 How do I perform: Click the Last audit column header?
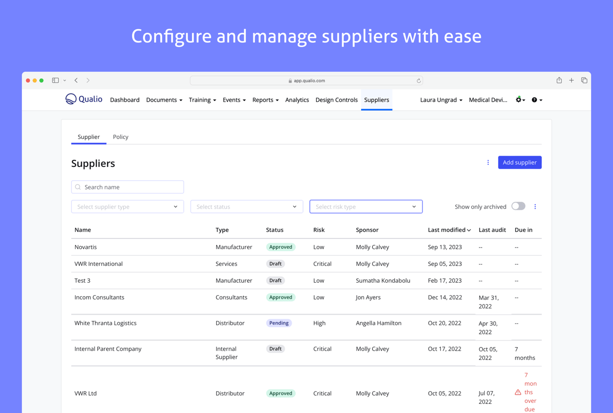[x=492, y=230]
